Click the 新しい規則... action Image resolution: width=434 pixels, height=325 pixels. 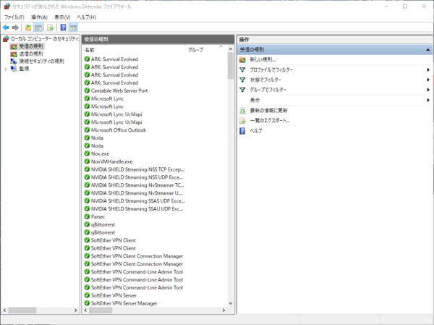[263, 59]
